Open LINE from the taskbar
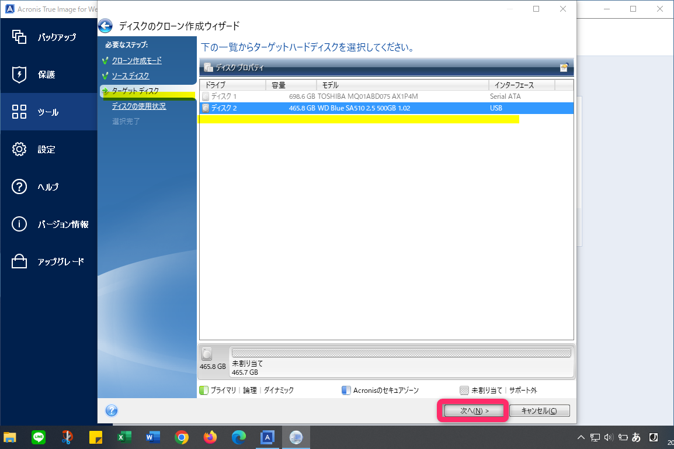674x449 pixels. [x=39, y=437]
